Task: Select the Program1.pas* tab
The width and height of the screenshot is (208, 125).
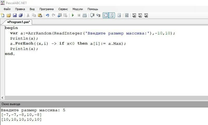Action: tap(19, 22)
